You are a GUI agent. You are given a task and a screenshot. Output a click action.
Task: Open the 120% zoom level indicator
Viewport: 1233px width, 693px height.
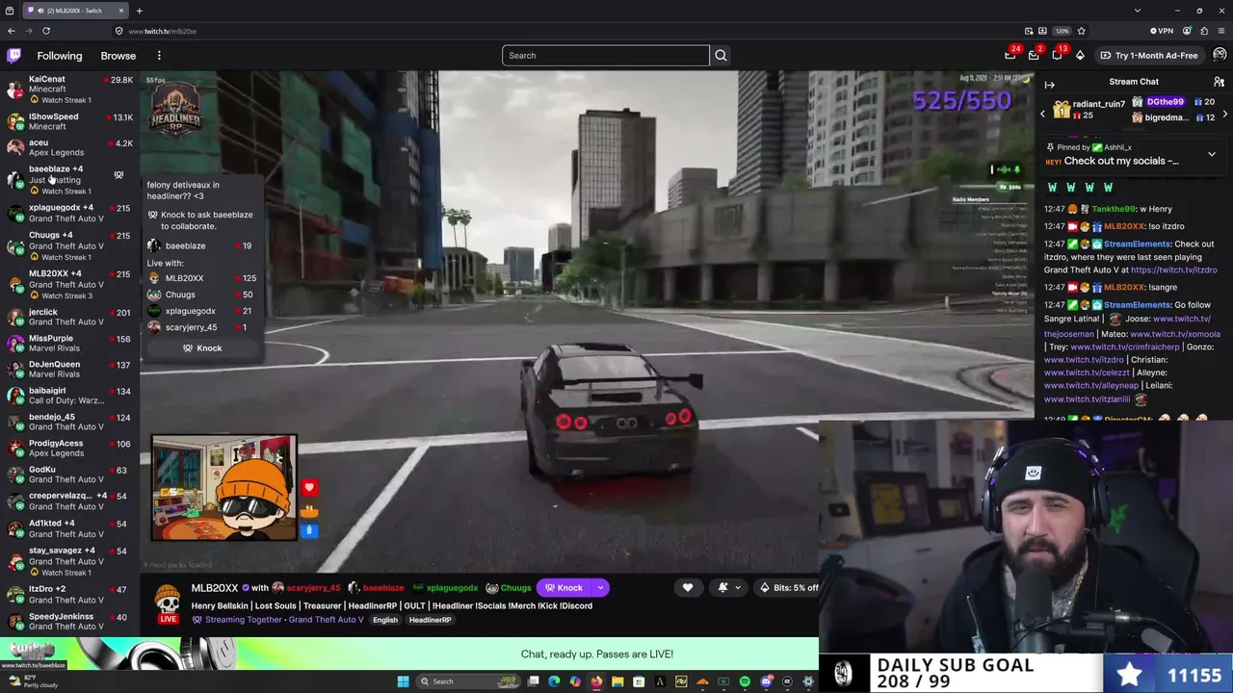[1062, 31]
